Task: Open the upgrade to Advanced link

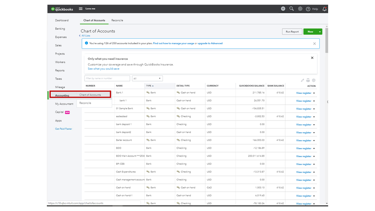Action: [x=210, y=44]
